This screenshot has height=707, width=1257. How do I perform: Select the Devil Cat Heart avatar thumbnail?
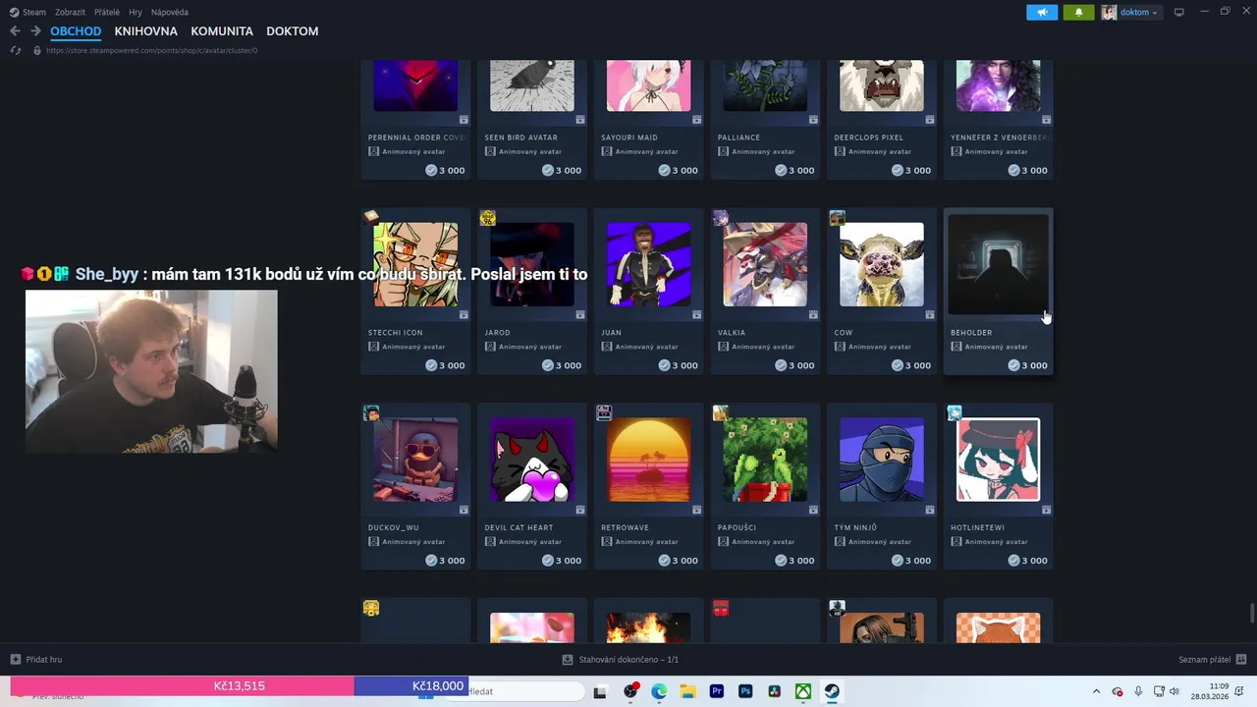(x=532, y=460)
